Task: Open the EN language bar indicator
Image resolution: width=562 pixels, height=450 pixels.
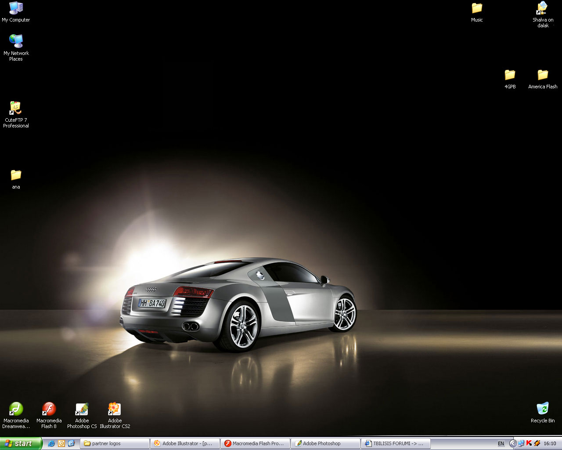Action: pyautogui.click(x=501, y=443)
